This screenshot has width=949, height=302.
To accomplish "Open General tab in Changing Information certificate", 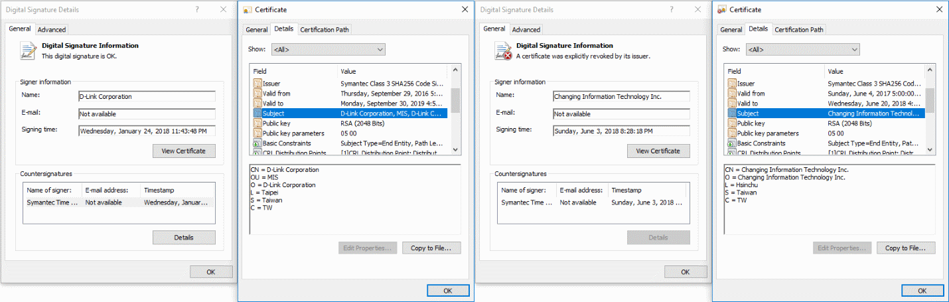I will pyautogui.click(x=731, y=29).
